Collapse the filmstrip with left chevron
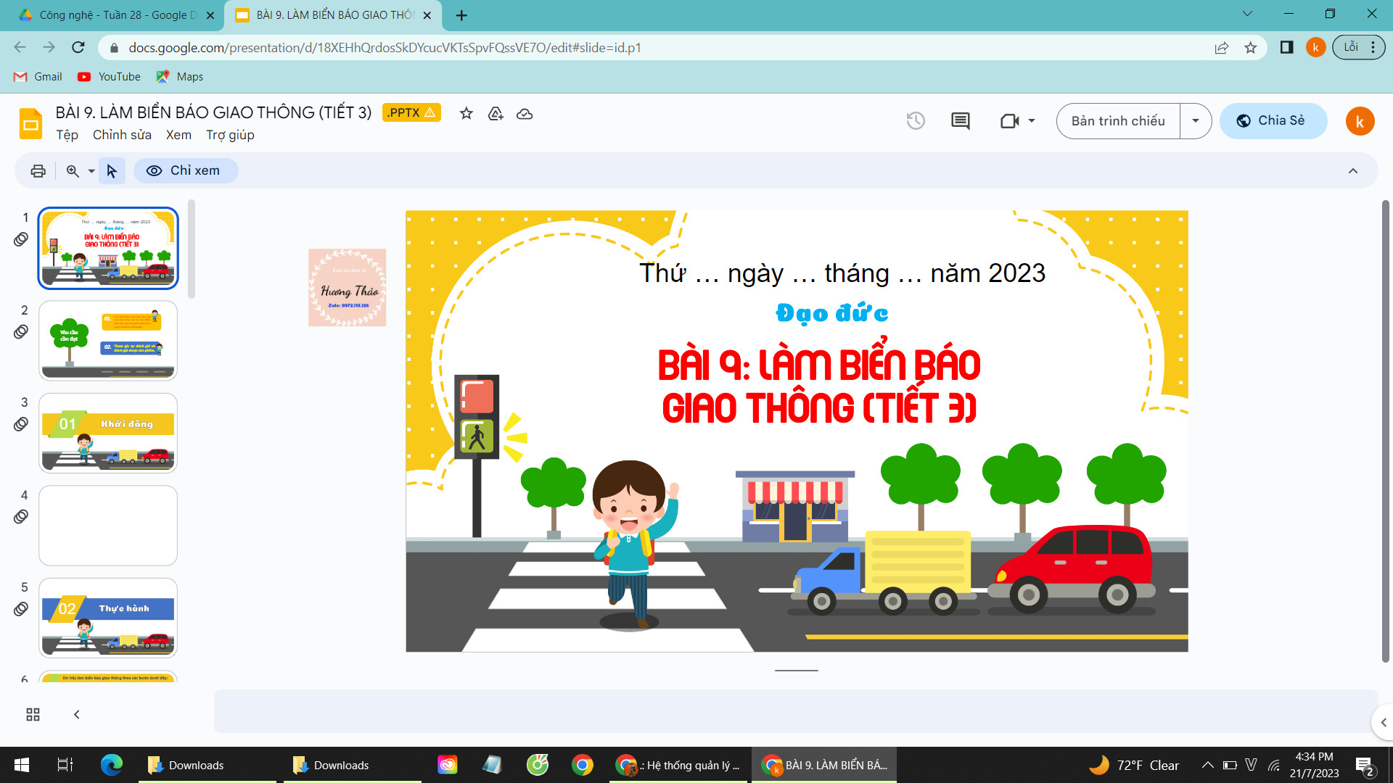Screen dimensions: 1393x783 [x=77, y=715]
